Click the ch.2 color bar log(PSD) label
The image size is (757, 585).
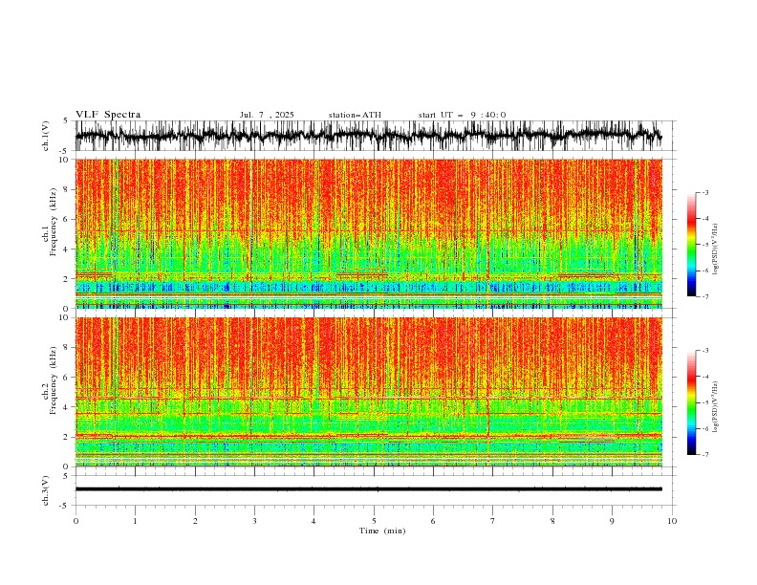(x=715, y=407)
